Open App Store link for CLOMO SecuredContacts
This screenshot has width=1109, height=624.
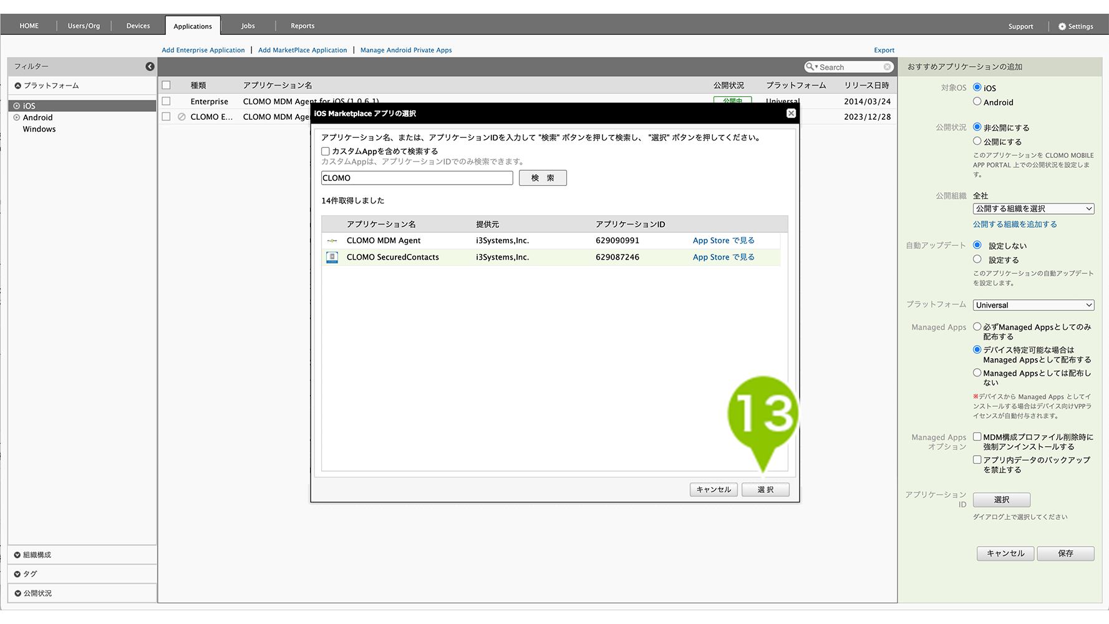[x=724, y=257]
